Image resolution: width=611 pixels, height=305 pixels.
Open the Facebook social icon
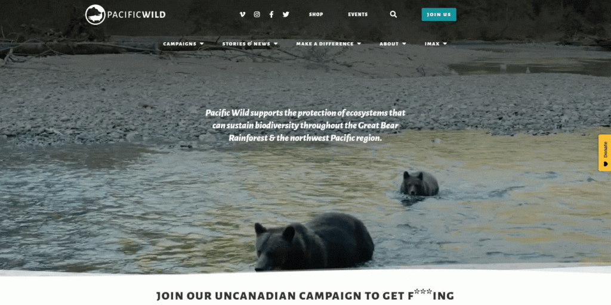pos(271,14)
